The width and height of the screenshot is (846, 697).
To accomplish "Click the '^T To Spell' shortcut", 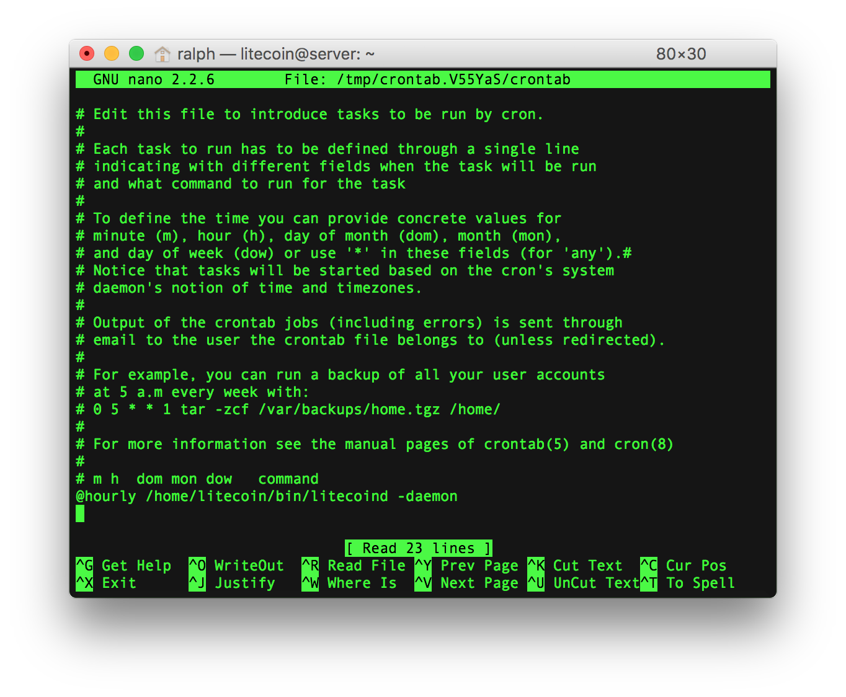I will coord(688,583).
